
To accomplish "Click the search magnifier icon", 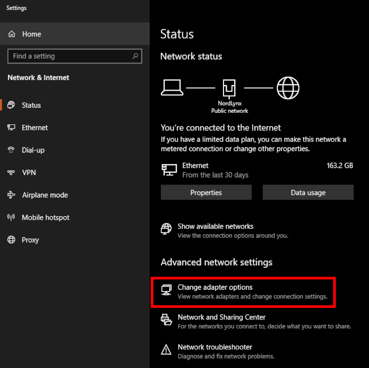I will click(135, 56).
